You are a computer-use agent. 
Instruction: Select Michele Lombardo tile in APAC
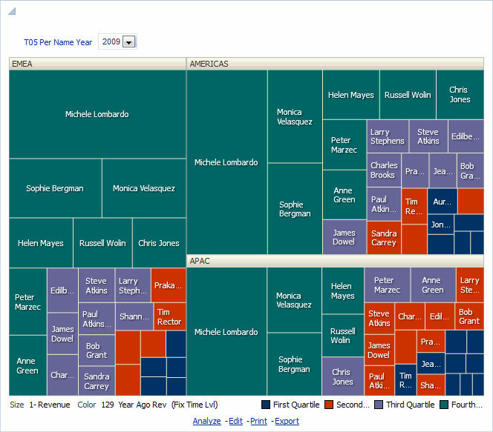226,332
